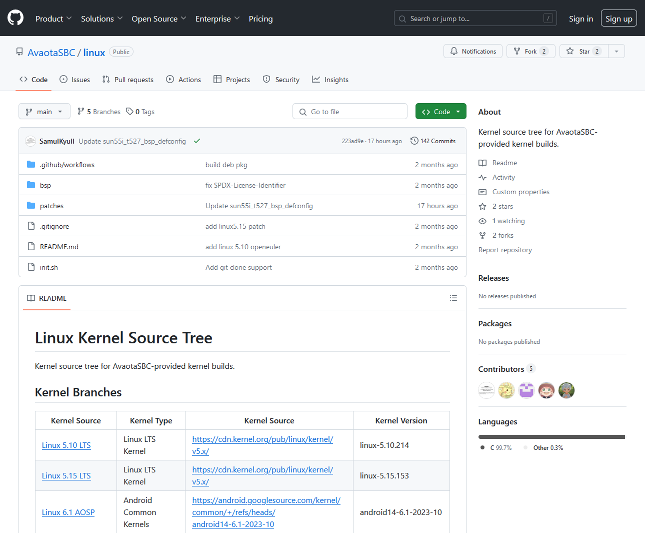Image resolution: width=645 pixels, height=533 pixels.
Task: Click Report repository link
Action: coord(505,250)
